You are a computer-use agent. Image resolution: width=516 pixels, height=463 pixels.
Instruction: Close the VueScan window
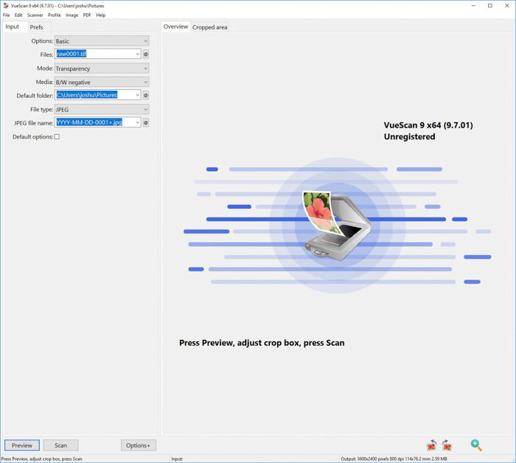tap(507, 6)
